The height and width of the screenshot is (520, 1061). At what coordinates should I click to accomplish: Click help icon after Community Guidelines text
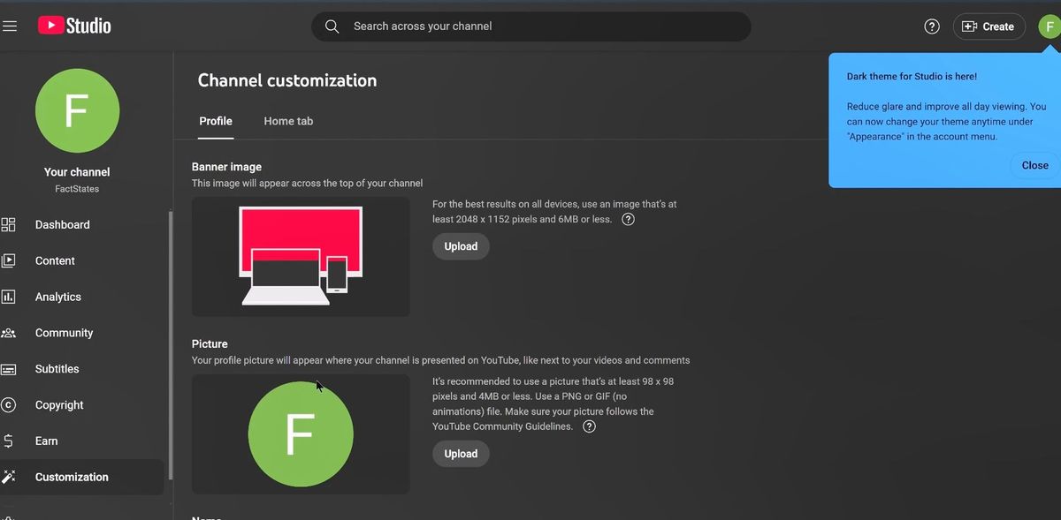tap(589, 426)
